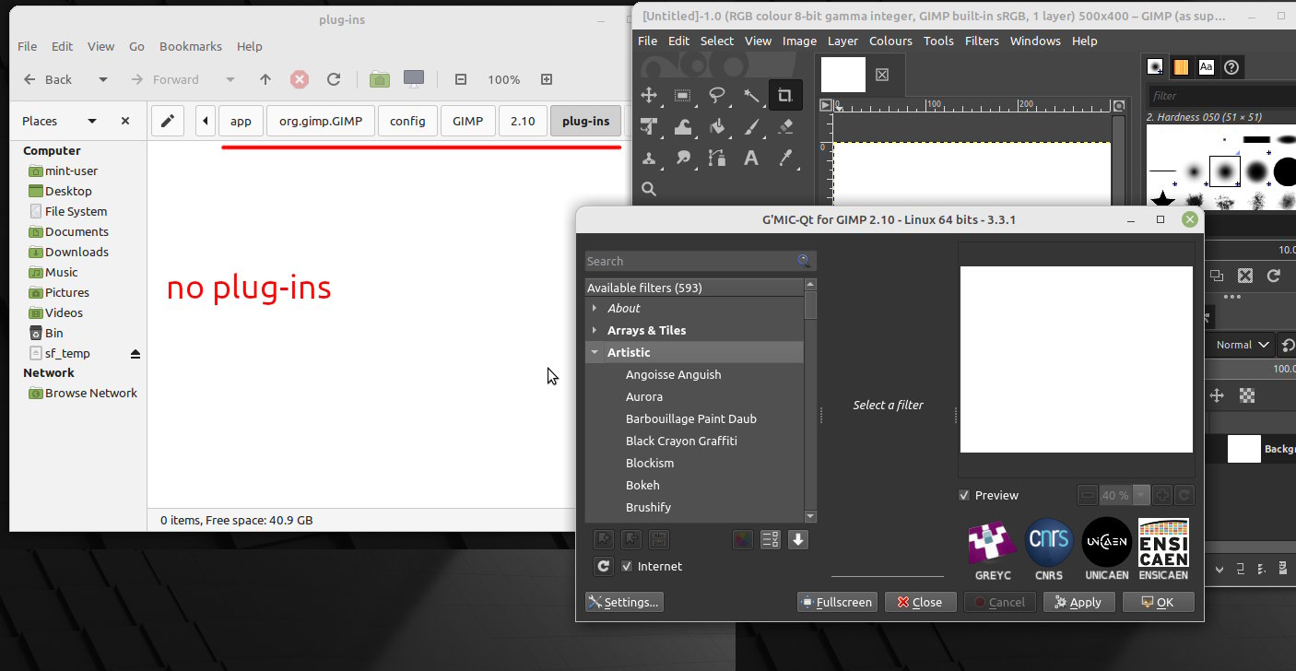Expand the About filter category
Image resolution: width=1296 pixels, height=671 pixels.
click(595, 308)
